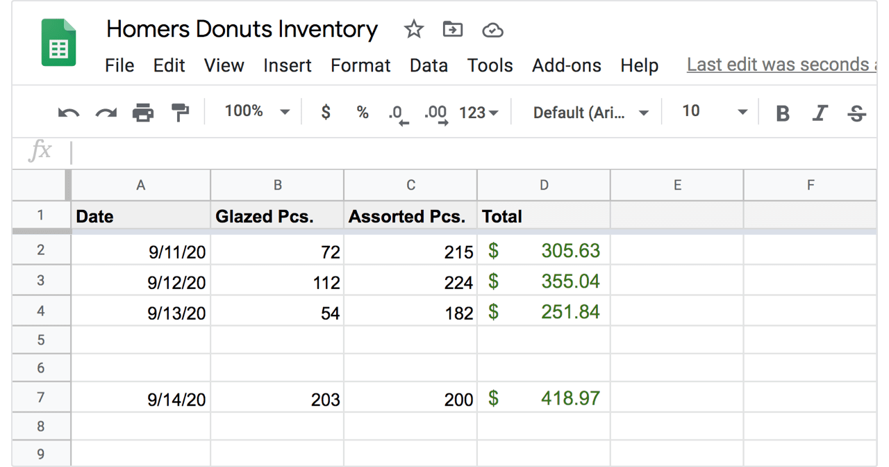Toggle strikethrough formatting
This screenshot has width=889, height=467.
tap(857, 113)
